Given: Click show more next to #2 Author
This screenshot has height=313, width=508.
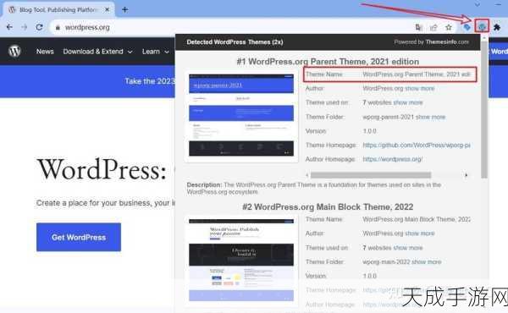Looking at the screenshot, I should 420,233.
